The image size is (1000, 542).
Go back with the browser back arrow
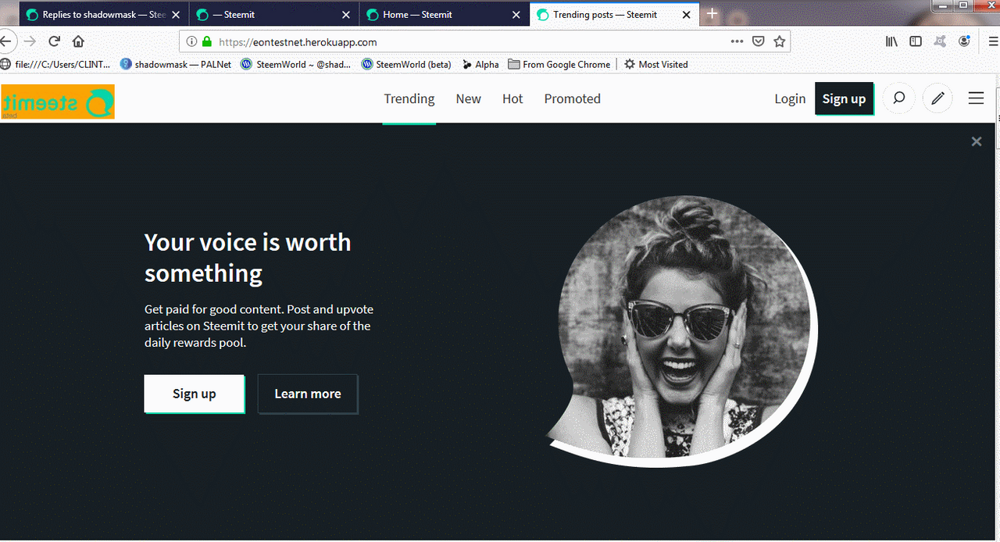click(5, 41)
